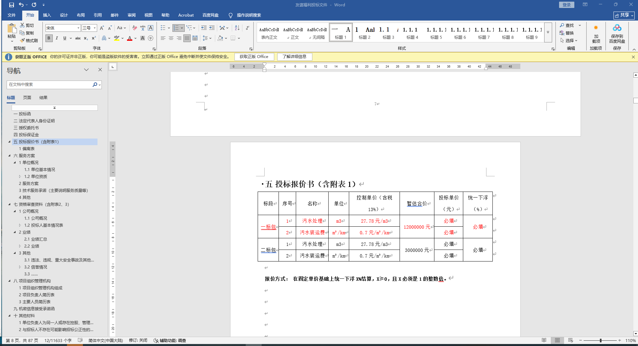This screenshot has height=346, width=638.
Task: Center align the paragraph
Action: coord(171,38)
